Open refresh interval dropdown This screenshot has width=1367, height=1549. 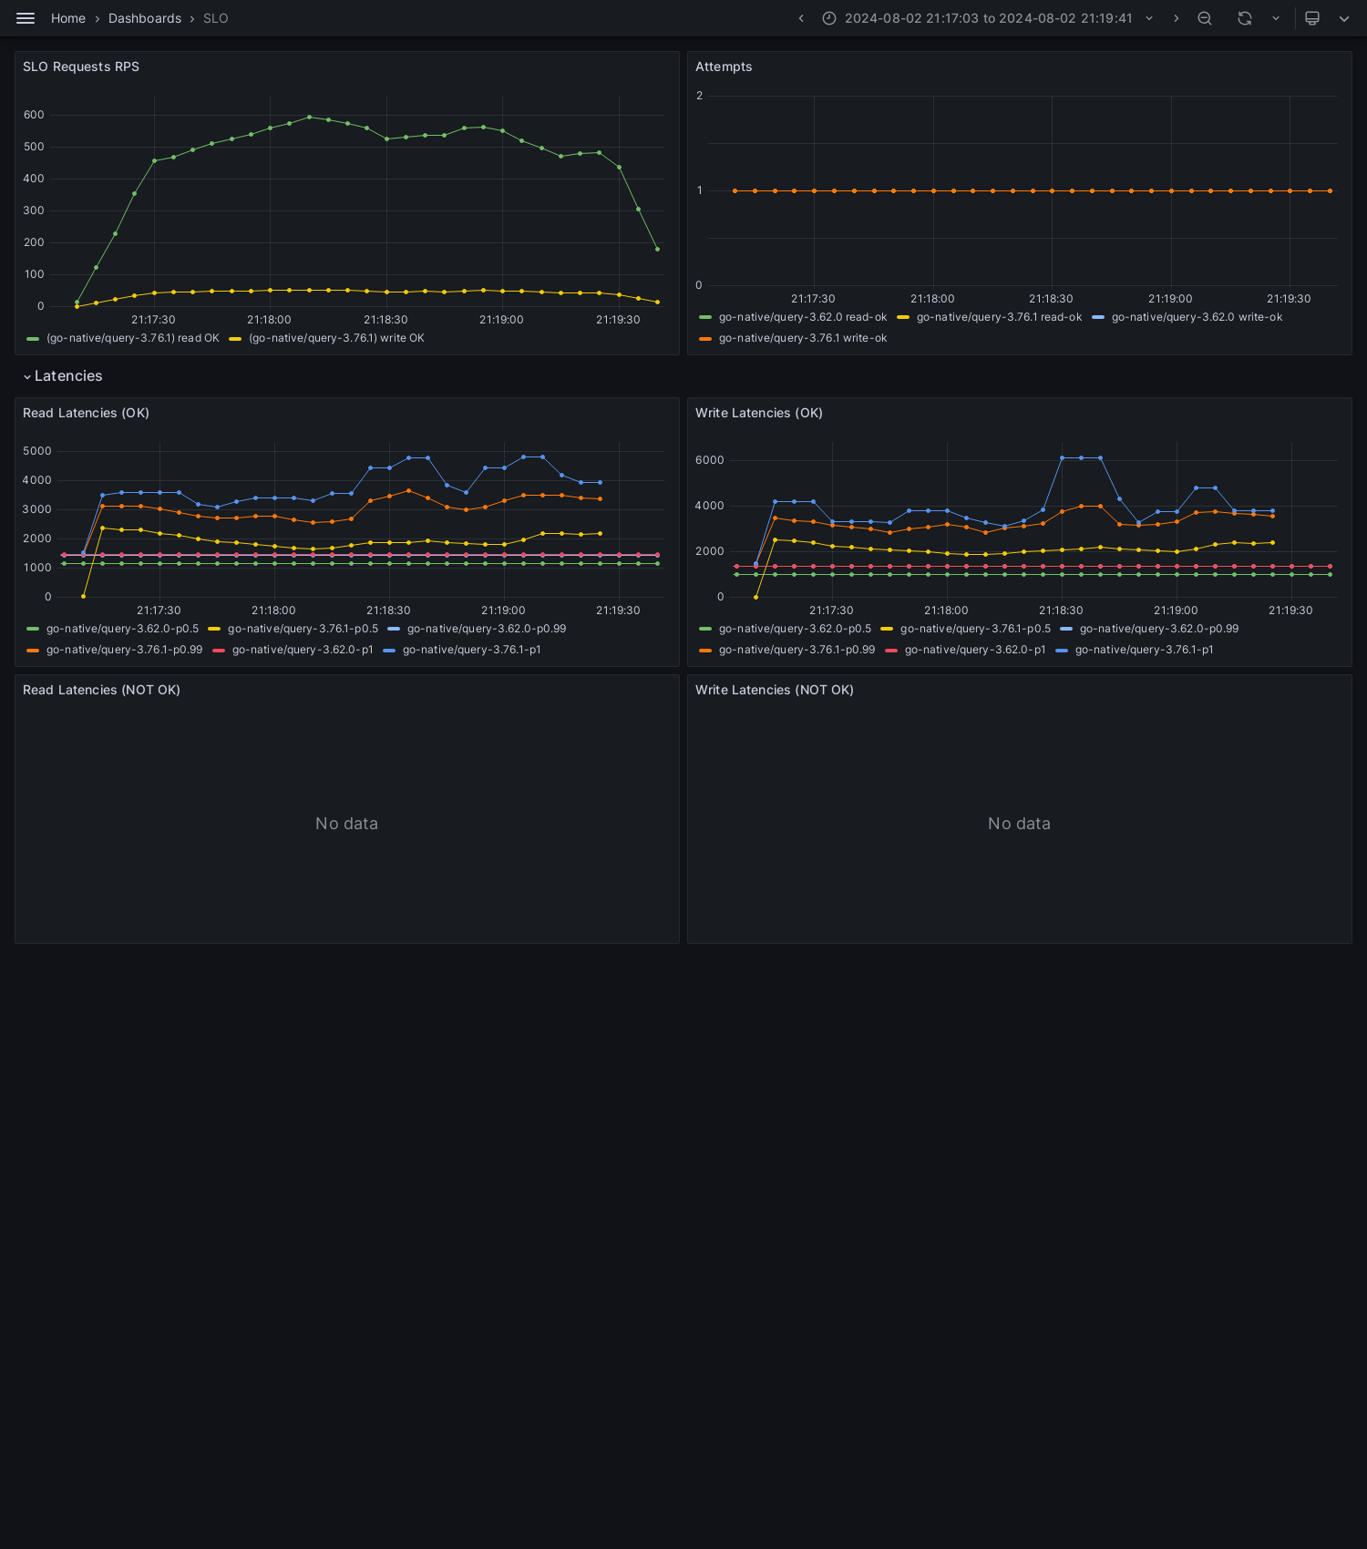[1276, 18]
